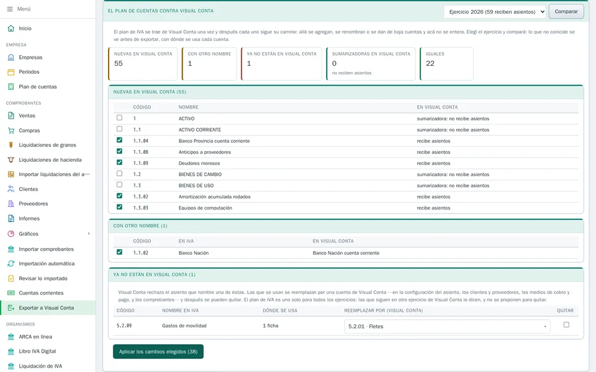Click the Ya no están en Visual Conta card
The width and height of the screenshot is (596, 372).
tap(281, 64)
